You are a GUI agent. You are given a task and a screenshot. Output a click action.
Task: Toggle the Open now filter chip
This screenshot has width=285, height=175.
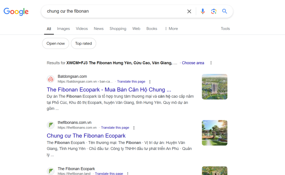(56, 43)
